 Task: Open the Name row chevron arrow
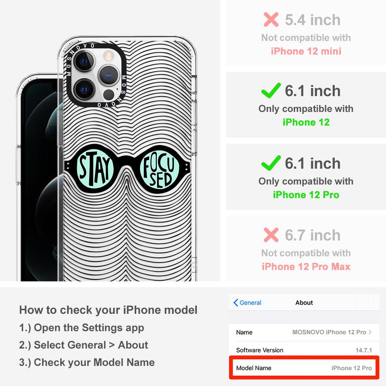(x=370, y=332)
